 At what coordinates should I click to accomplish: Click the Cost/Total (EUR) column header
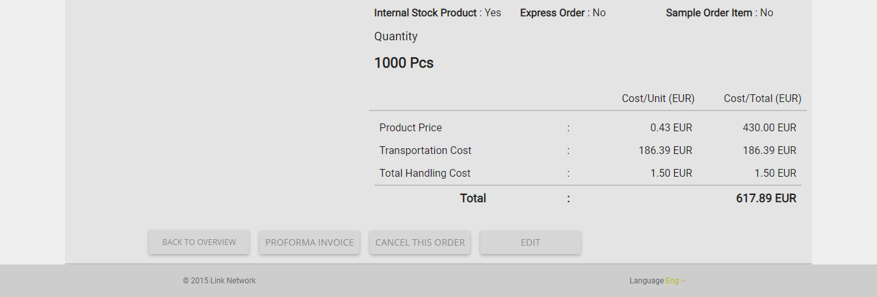[x=763, y=99]
